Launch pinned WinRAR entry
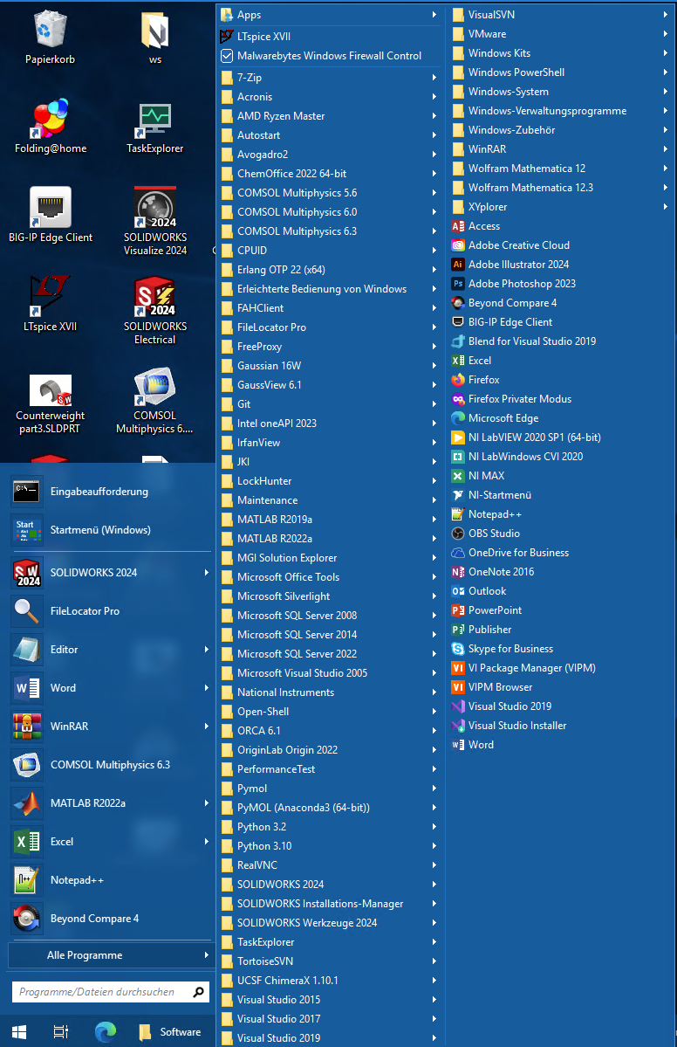This screenshot has width=677, height=1047. 110,727
